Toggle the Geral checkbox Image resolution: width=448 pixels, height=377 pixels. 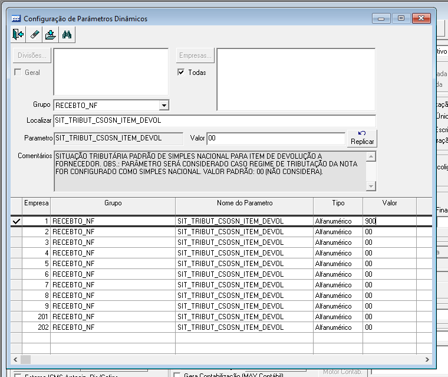click(x=18, y=72)
